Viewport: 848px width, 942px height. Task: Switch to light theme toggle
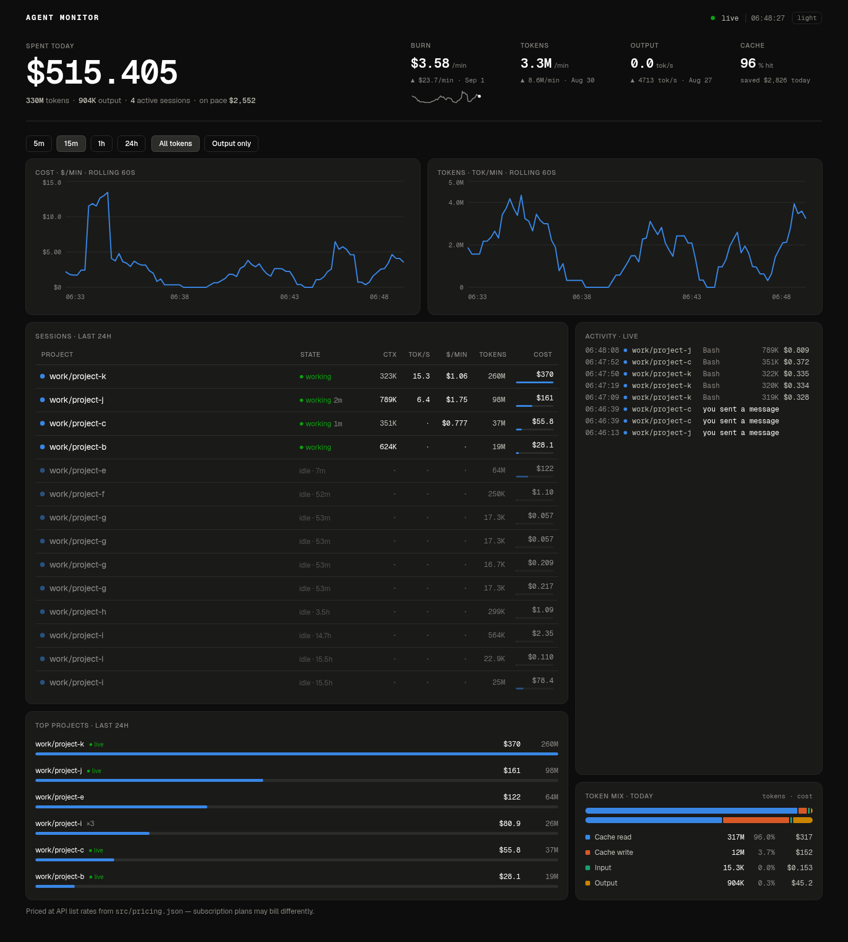[x=807, y=18]
